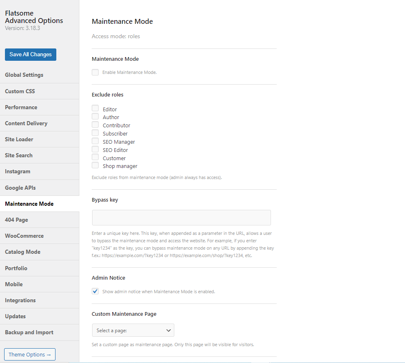Viewport: 405px width, 363px height.
Task: Select Google APIs in the sidebar
Action: tap(39, 188)
